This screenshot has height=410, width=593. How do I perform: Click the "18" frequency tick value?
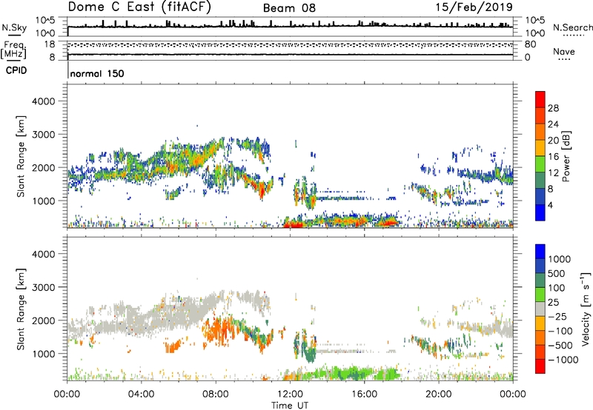pos(50,44)
